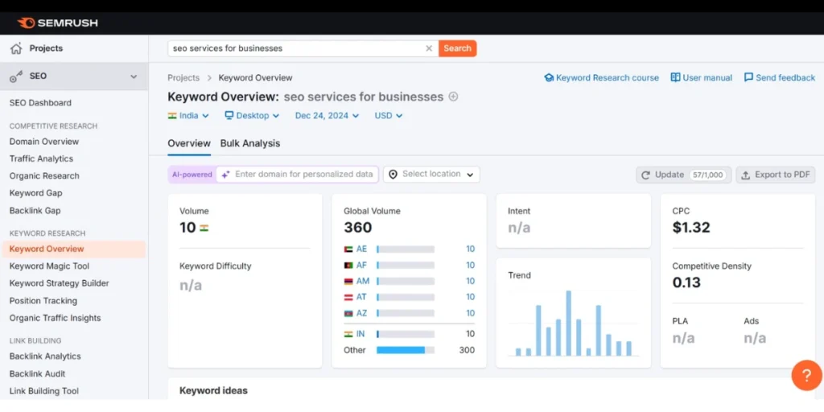Click the Semrush flame logo

[x=27, y=23]
